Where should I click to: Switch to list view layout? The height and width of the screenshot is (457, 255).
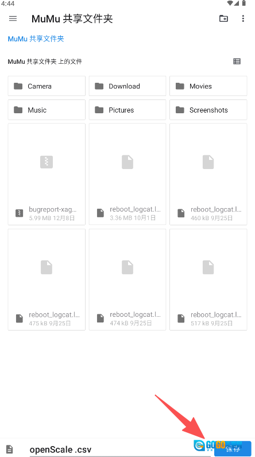tap(237, 62)
